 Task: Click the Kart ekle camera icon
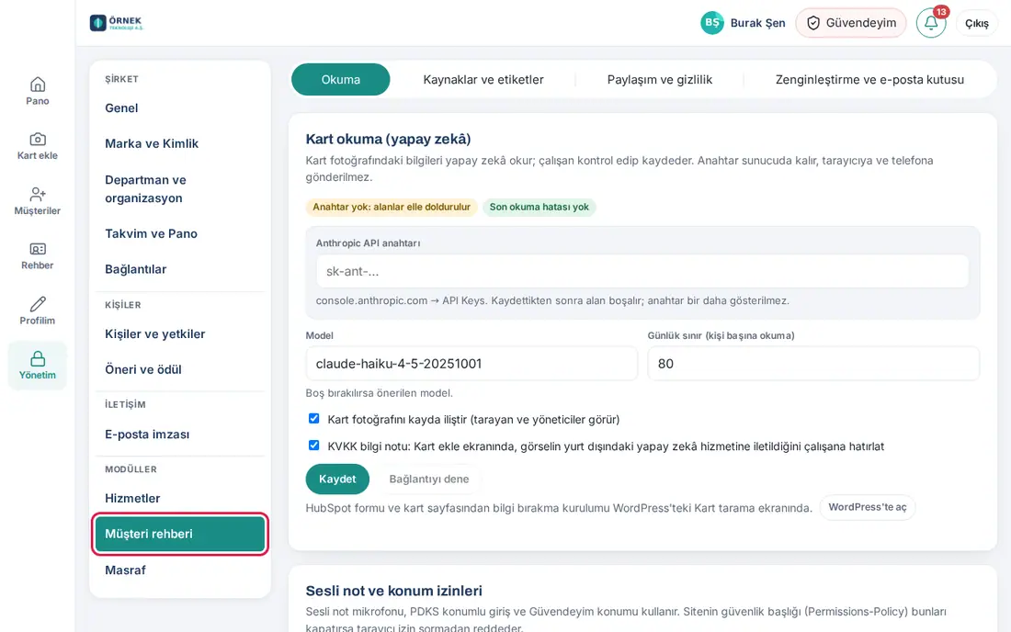pos(38,139)
